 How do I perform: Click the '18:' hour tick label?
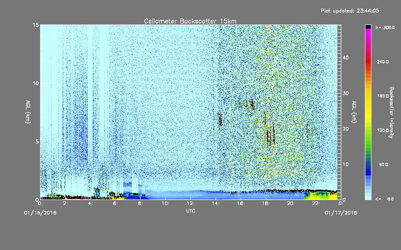[x=266, y=203]
